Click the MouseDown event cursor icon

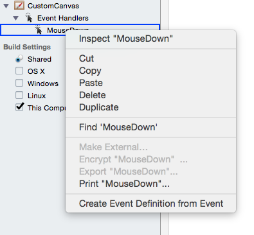[39, 30]
